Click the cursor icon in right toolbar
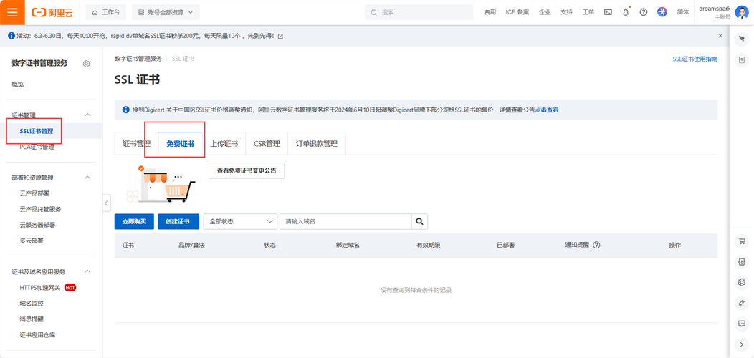This screenshot has height=358, width=754. [742, 39]
